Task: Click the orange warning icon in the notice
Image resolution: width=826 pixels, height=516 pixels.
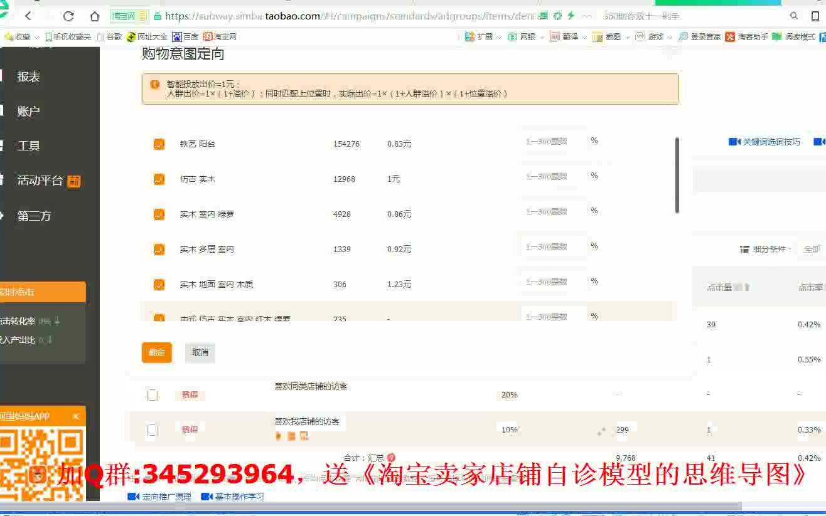Action: click(154, 84)
